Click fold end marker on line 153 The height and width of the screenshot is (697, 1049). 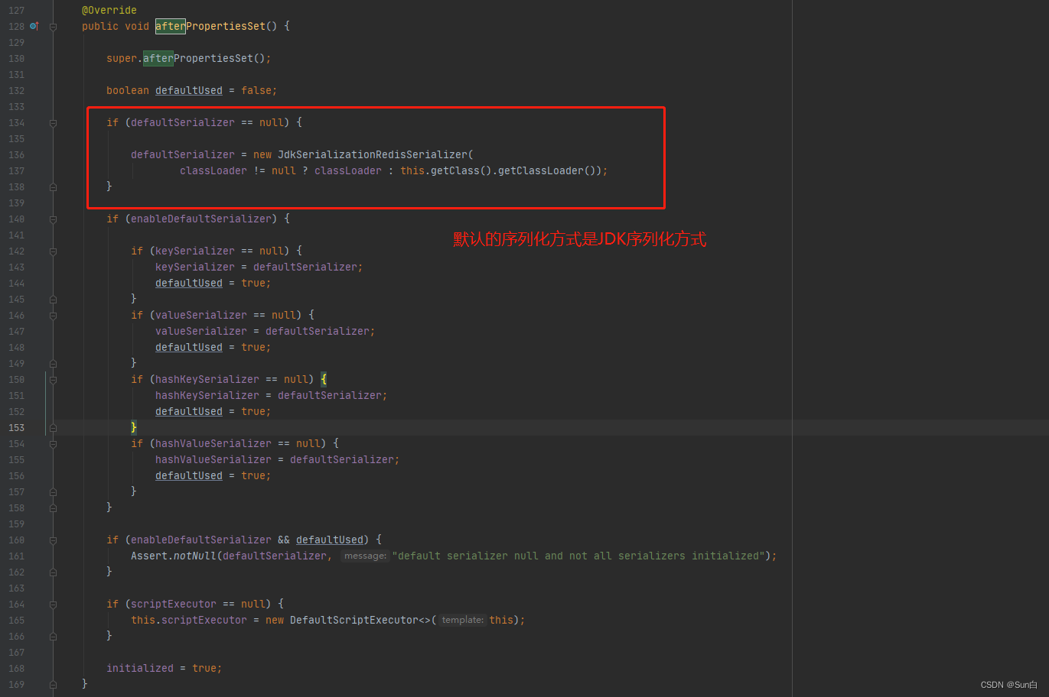pyautogui.click(x=53, y=428)
